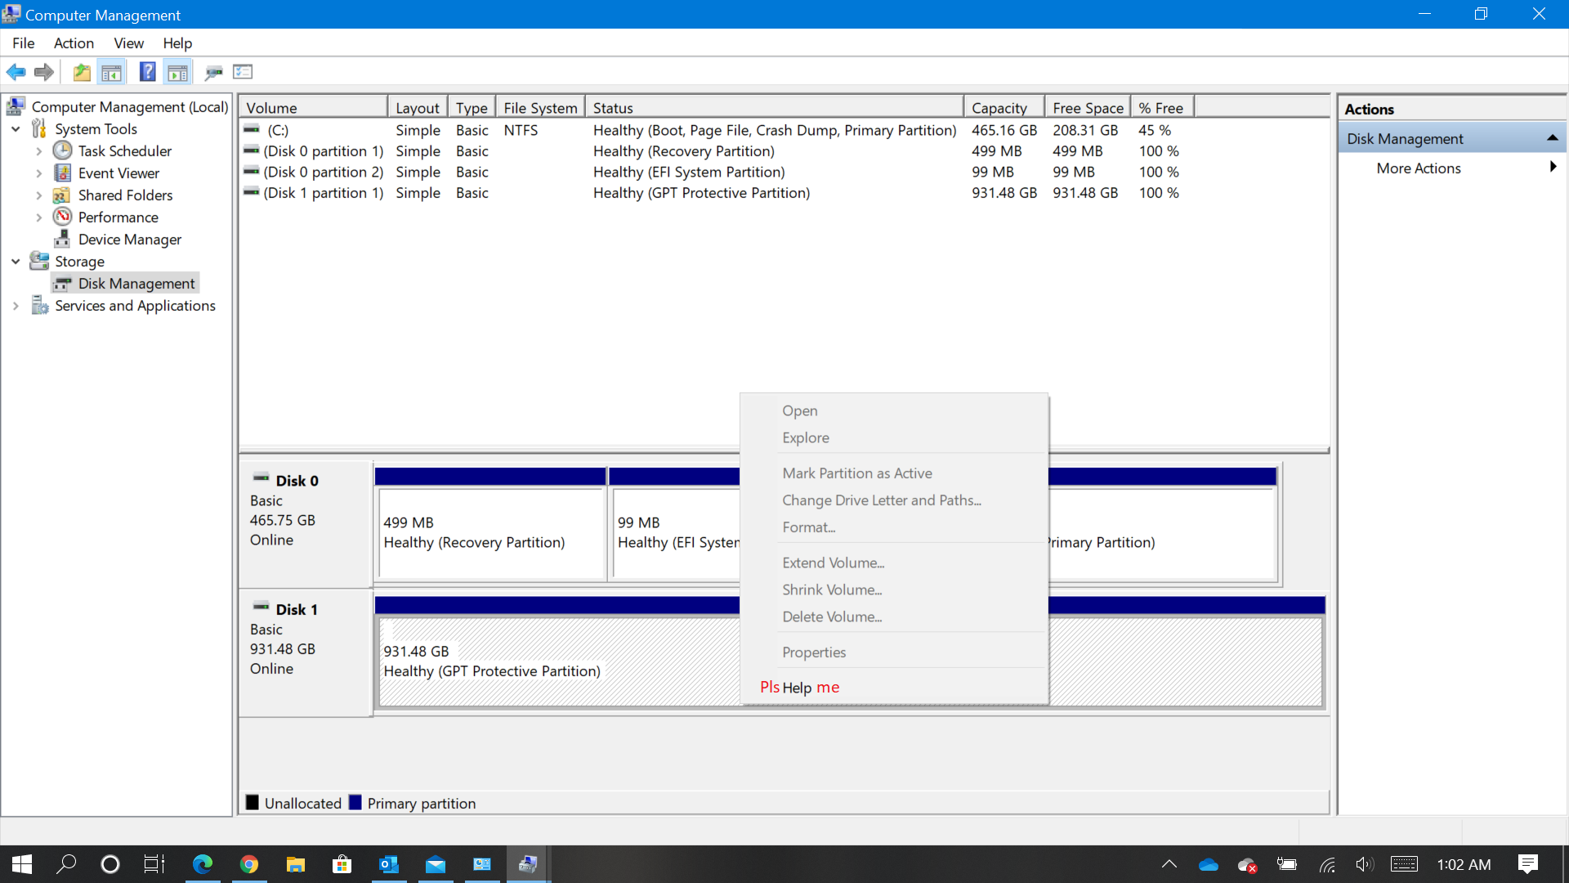Click the Back arrow toolbar icon

pyautogui.click(x=16, y=72)
